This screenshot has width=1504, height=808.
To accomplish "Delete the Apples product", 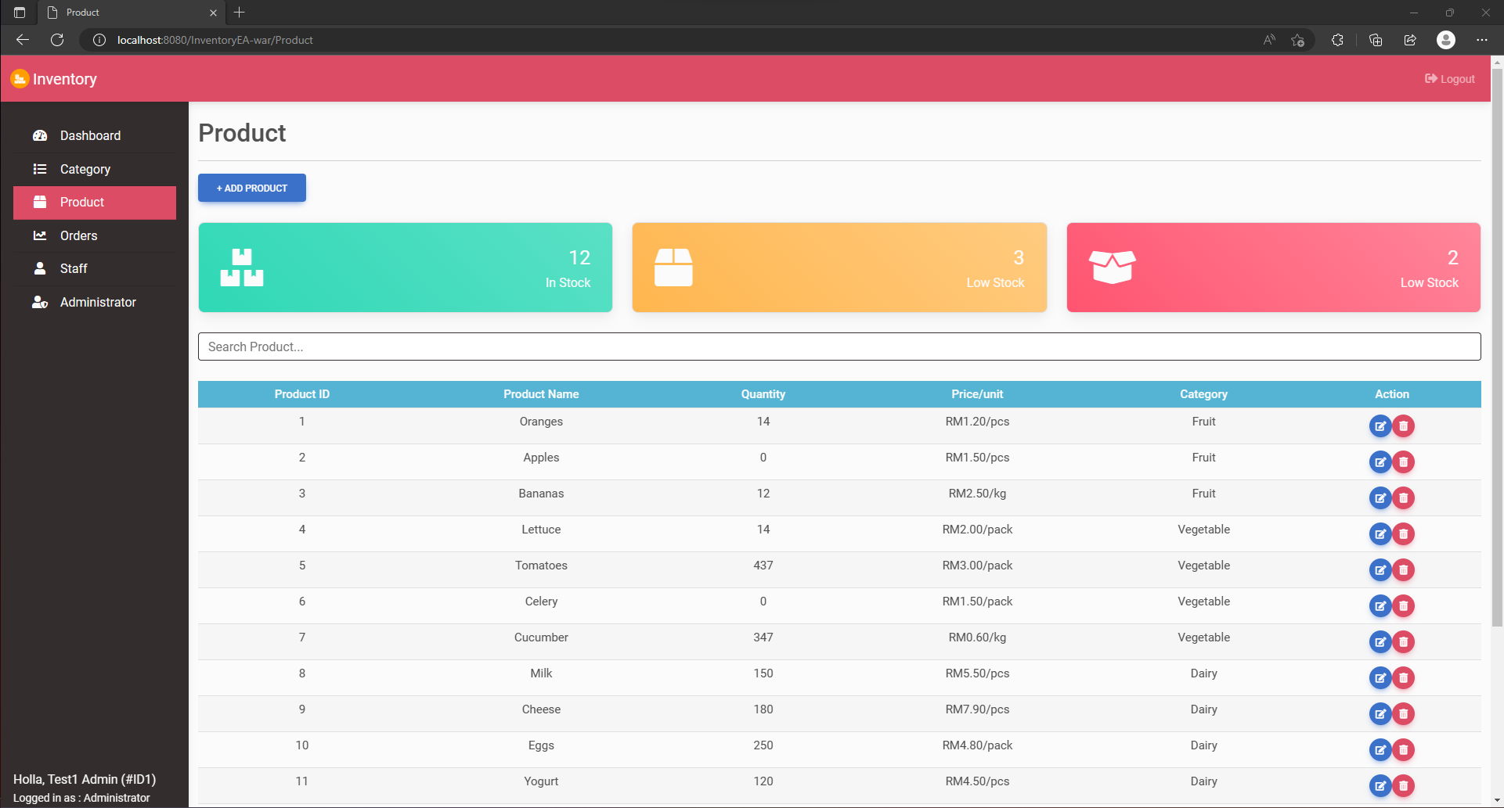I will [1403, 462].
